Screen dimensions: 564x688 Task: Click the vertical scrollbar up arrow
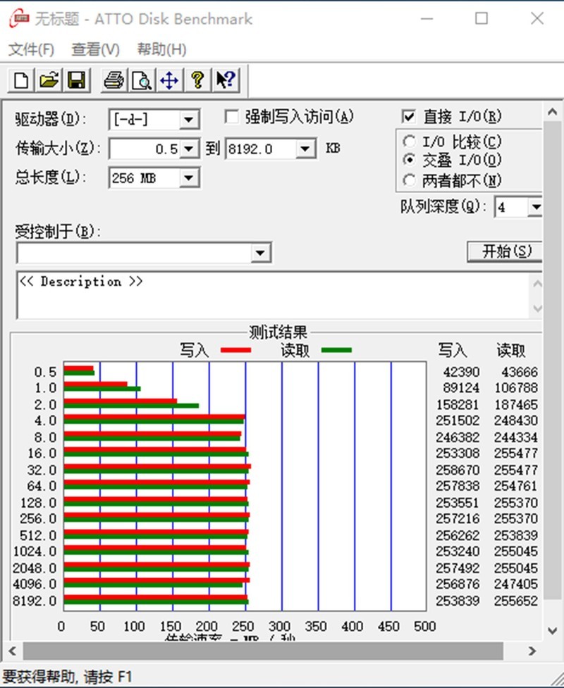pyautogui.click(x=553, y=110)
